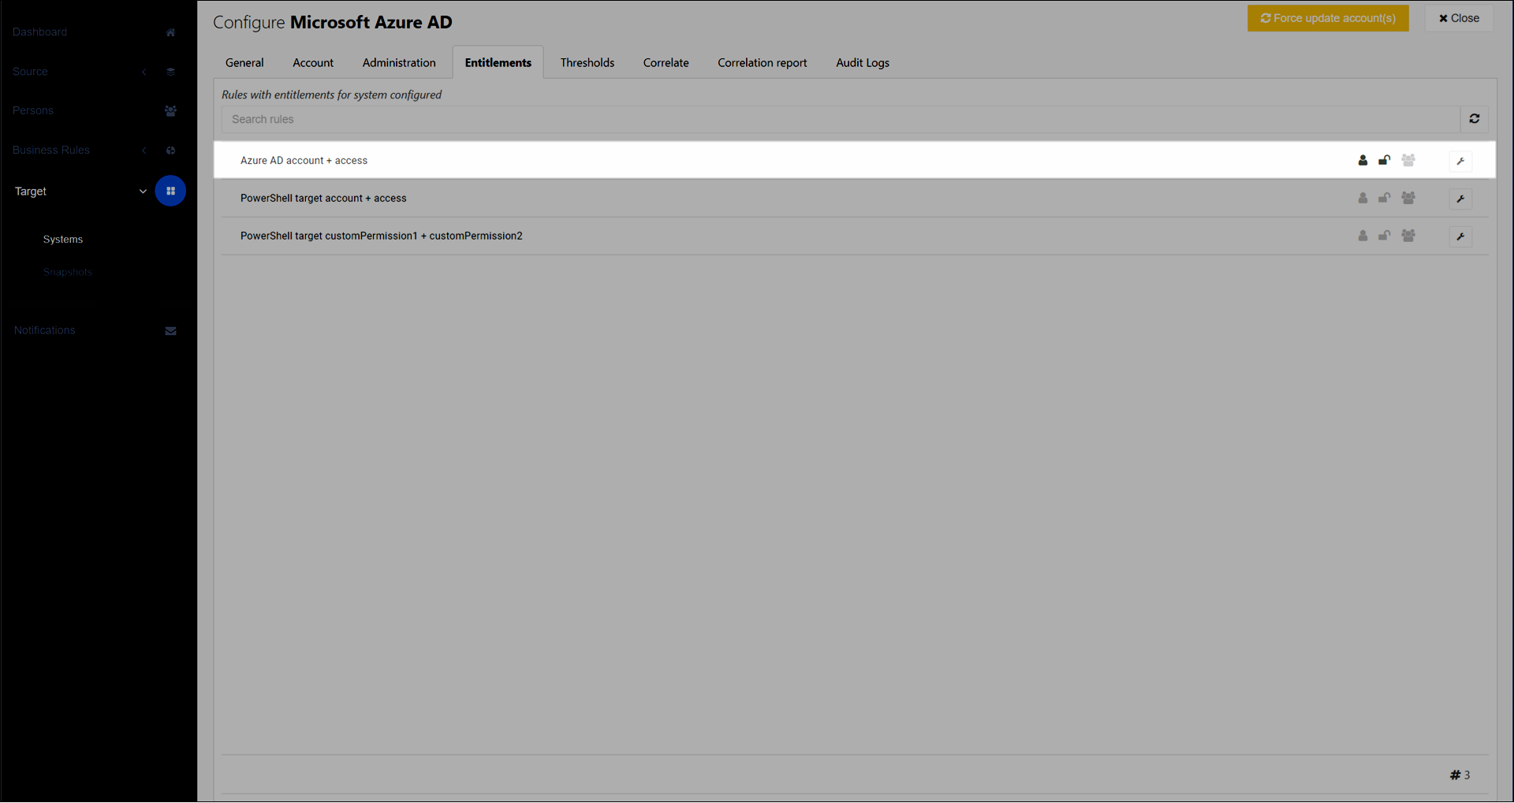Open the Administration tab
This screenshot has height=803, width=1514.
click(x=399, y=63)
